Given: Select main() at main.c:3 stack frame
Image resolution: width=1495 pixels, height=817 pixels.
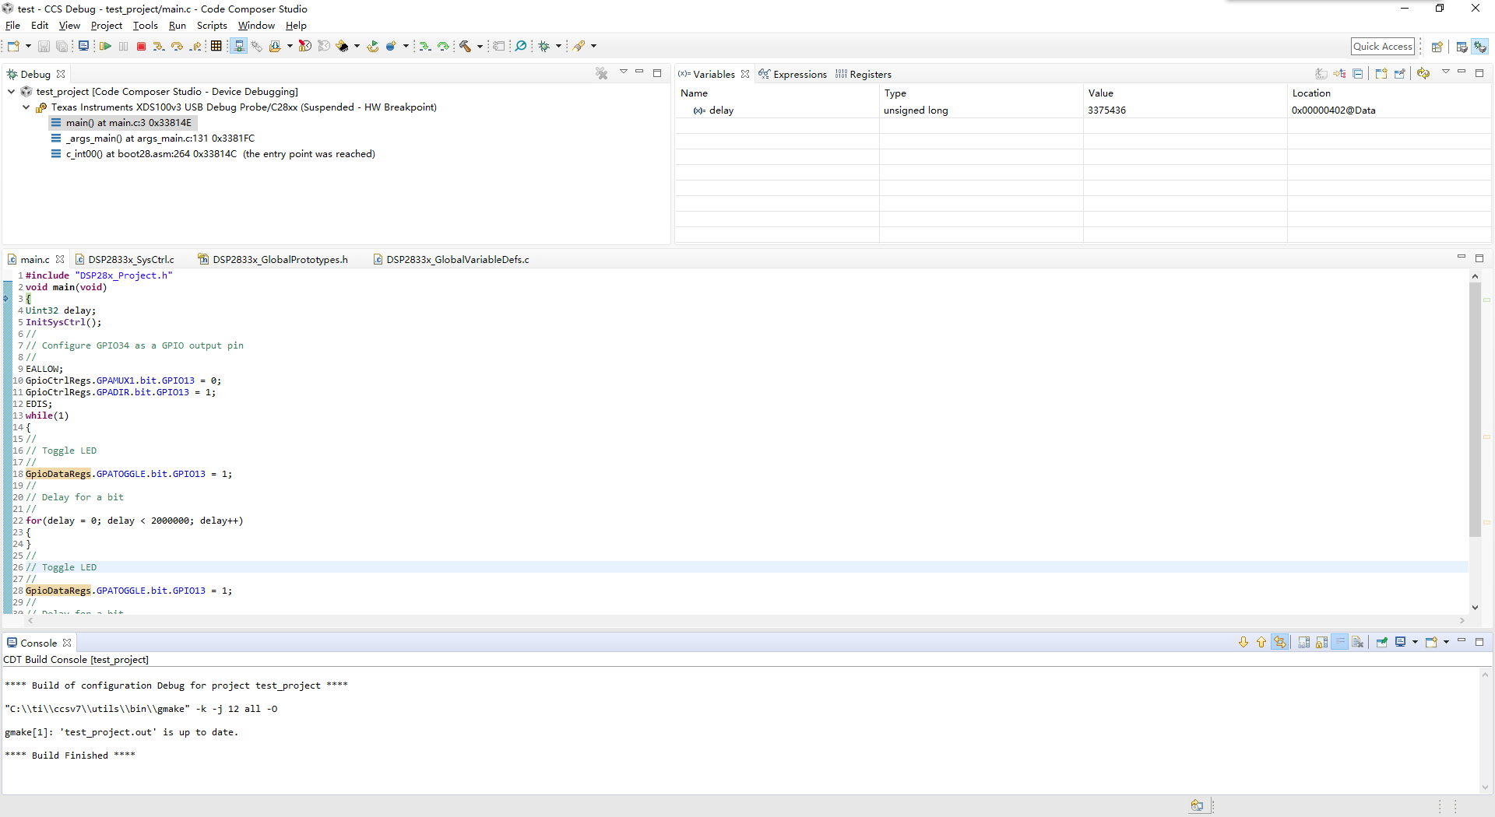Looking at the screenshot, I should pos(121,123).
